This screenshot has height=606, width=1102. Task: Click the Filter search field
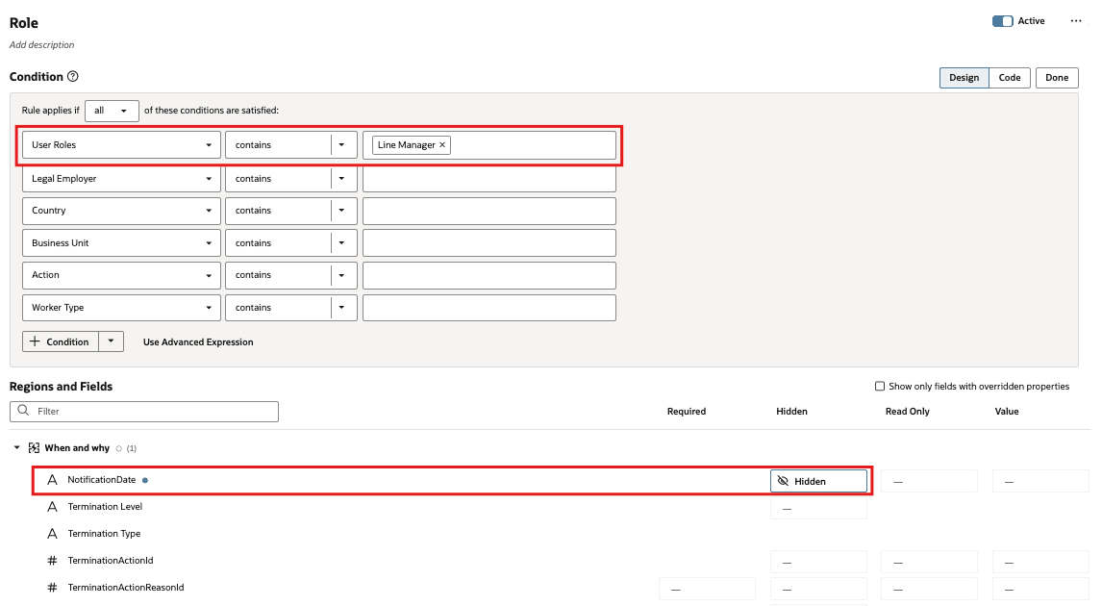(x=144, y=412)
